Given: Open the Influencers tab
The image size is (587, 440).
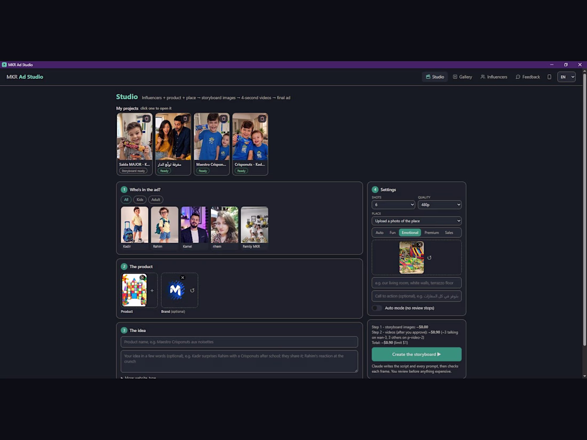Looking at the screenshot, I should coord(494,77).
